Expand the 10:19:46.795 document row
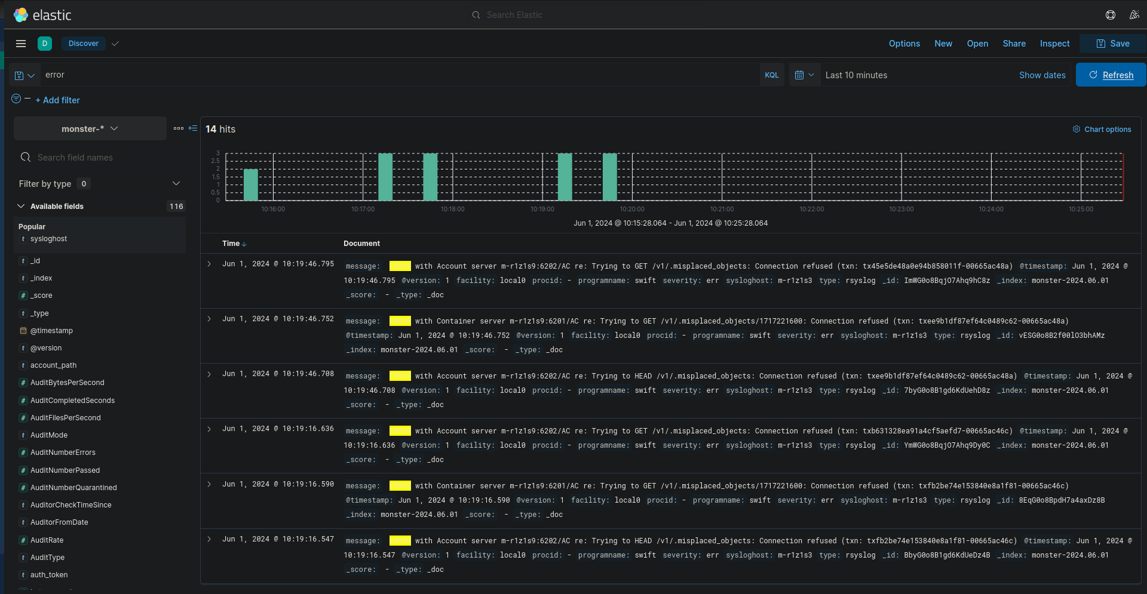This screenshot has width=1147, height=594. click(x=209, y=264)
